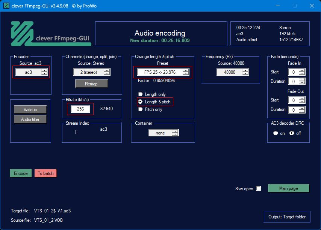
Task: Return to the Main page
Action: (288, 188)
